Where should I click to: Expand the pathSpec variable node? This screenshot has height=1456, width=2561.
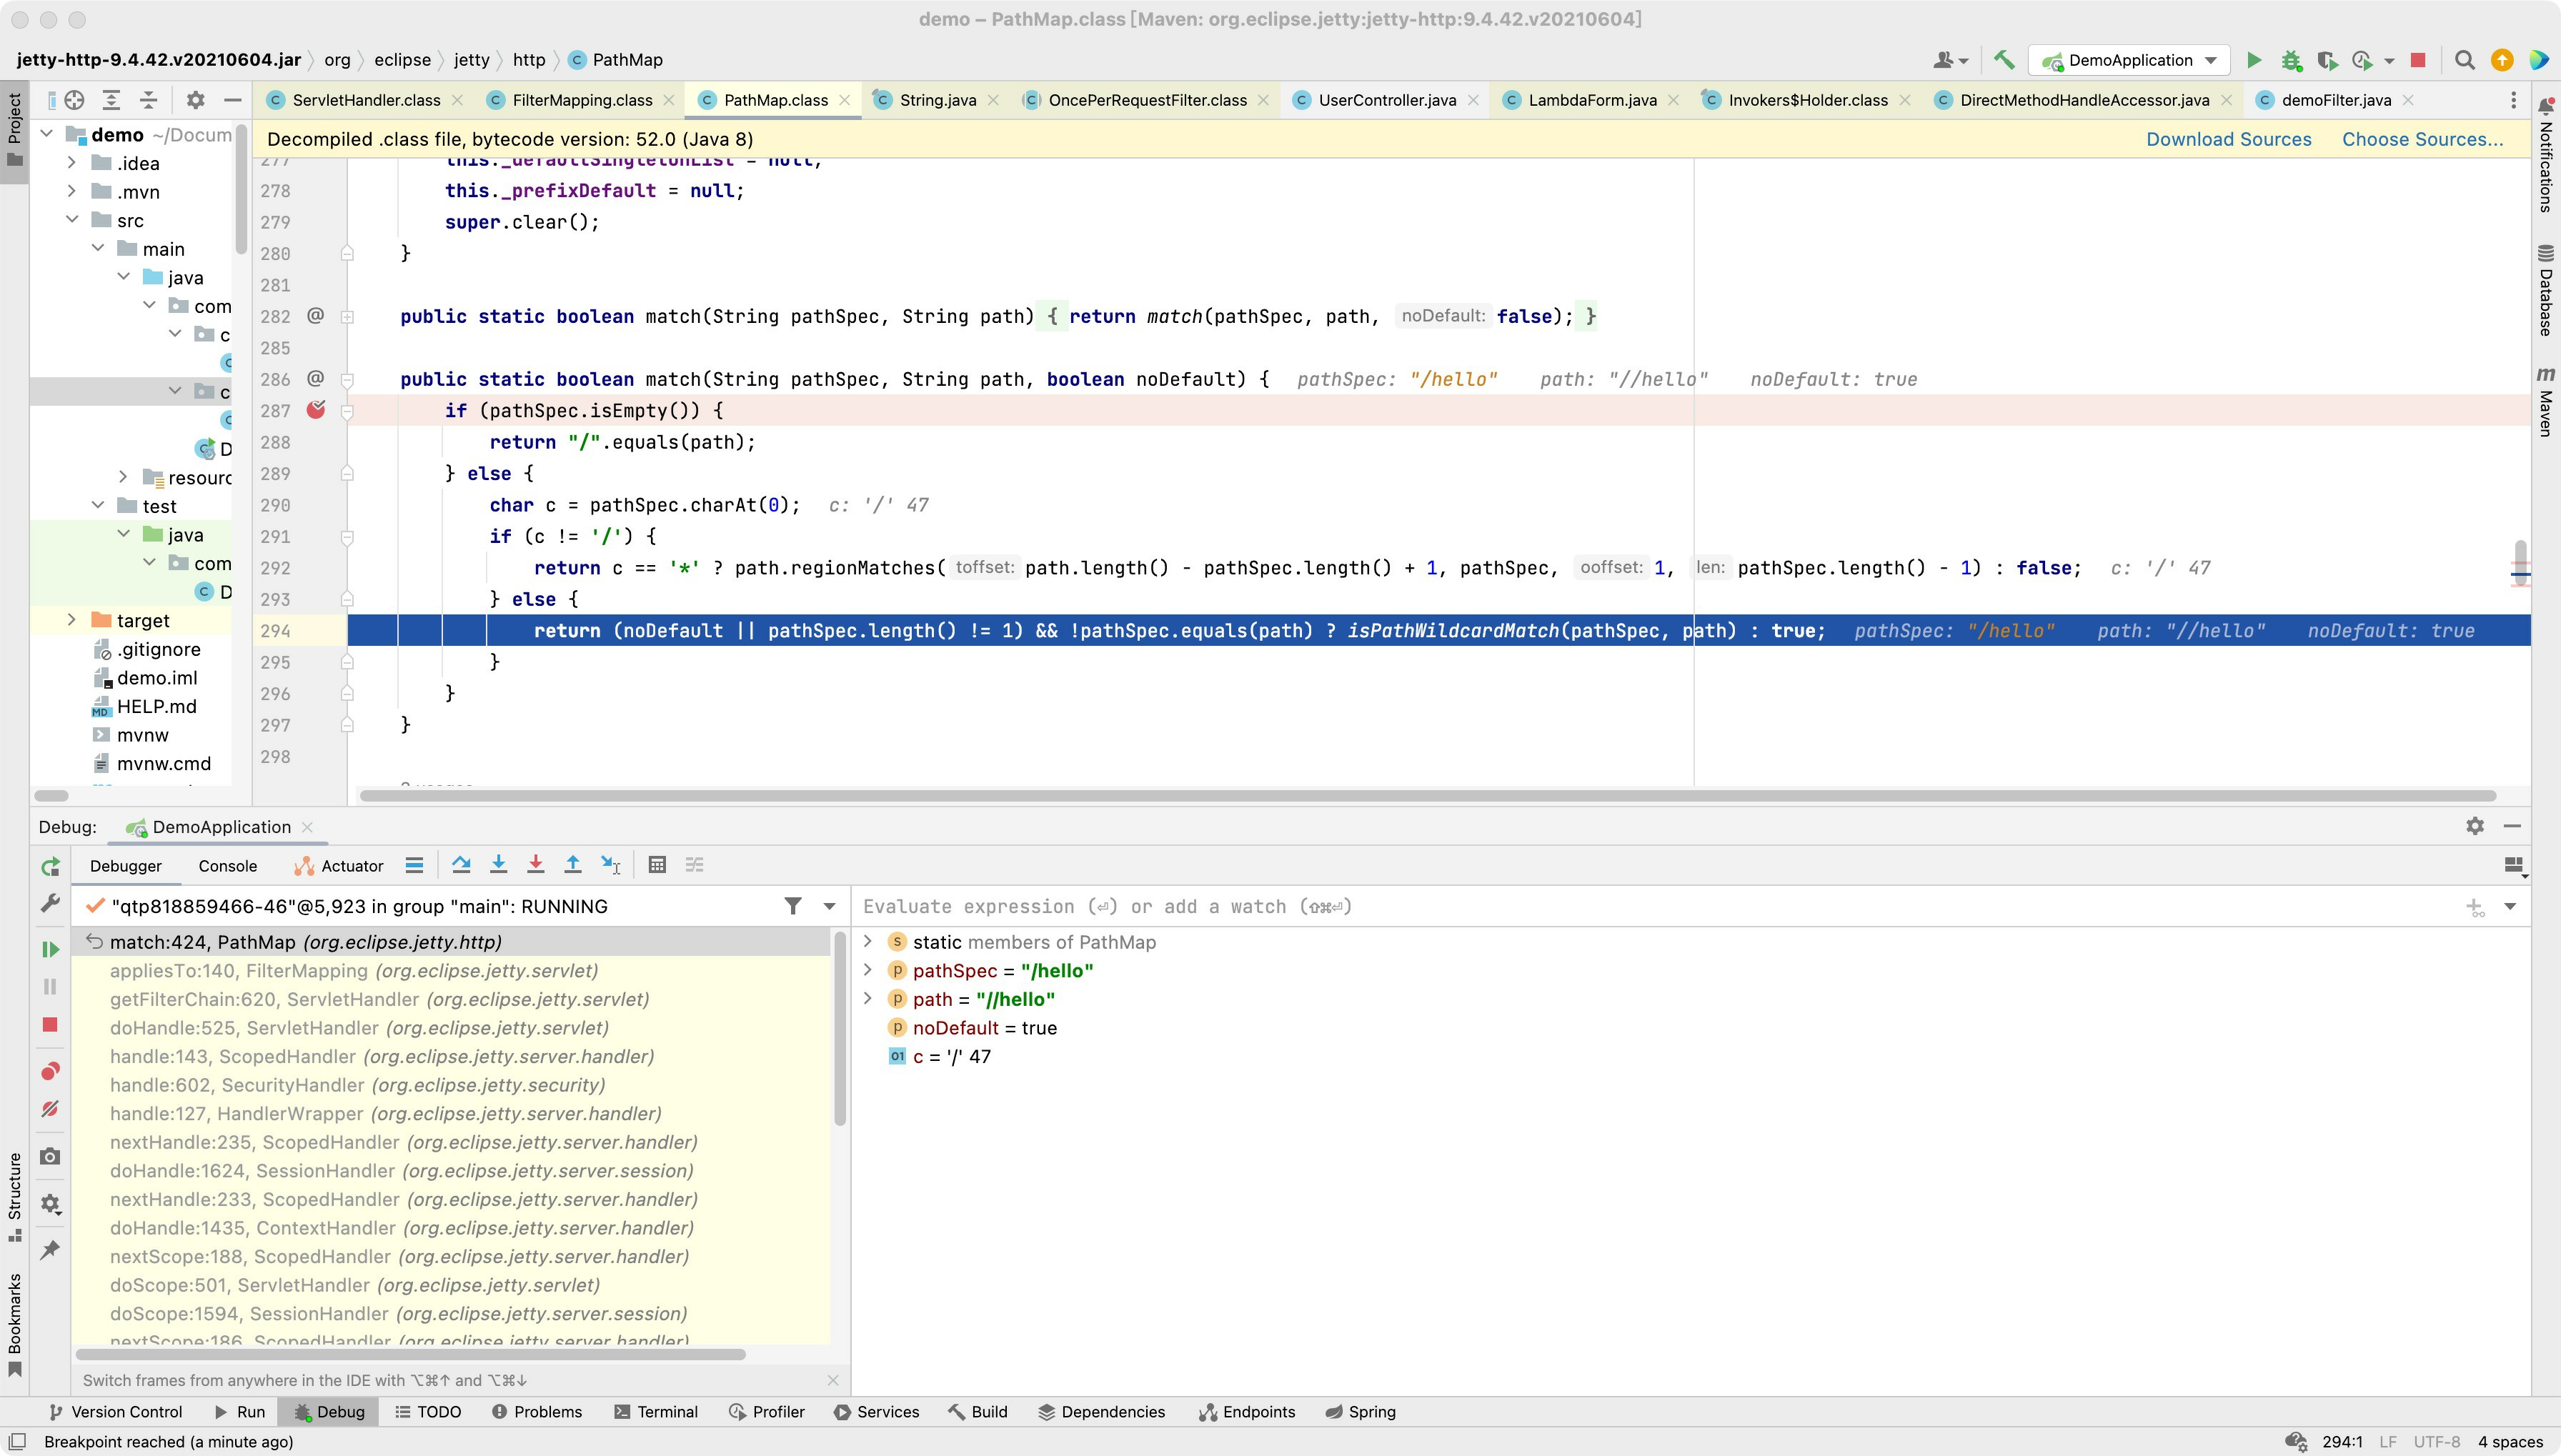tap(868, 970)
